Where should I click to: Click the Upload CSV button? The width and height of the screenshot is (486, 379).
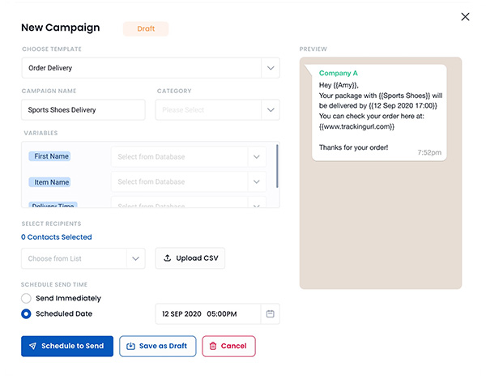pos(190,258)
